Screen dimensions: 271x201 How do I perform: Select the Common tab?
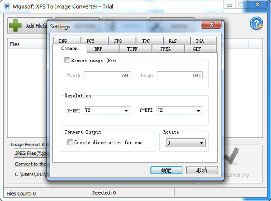coord(70,48)
